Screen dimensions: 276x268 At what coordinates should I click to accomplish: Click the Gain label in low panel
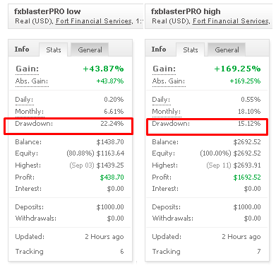coord(27,69)
